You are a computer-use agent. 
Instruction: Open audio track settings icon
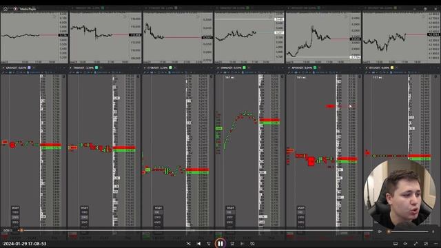pos(405,243)
